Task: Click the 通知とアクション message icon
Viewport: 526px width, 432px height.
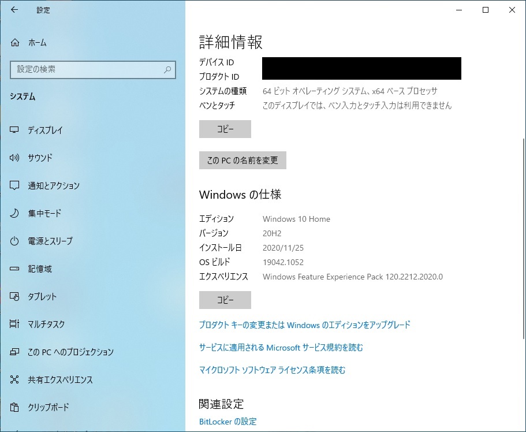Action: point(14,185)
